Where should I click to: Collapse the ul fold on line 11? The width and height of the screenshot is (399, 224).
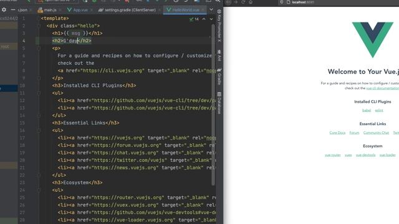coord(39,93)
